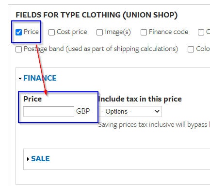Click the 'Include tax in this price' label
This screenshot has width=210, height=186.
[140, 99]
